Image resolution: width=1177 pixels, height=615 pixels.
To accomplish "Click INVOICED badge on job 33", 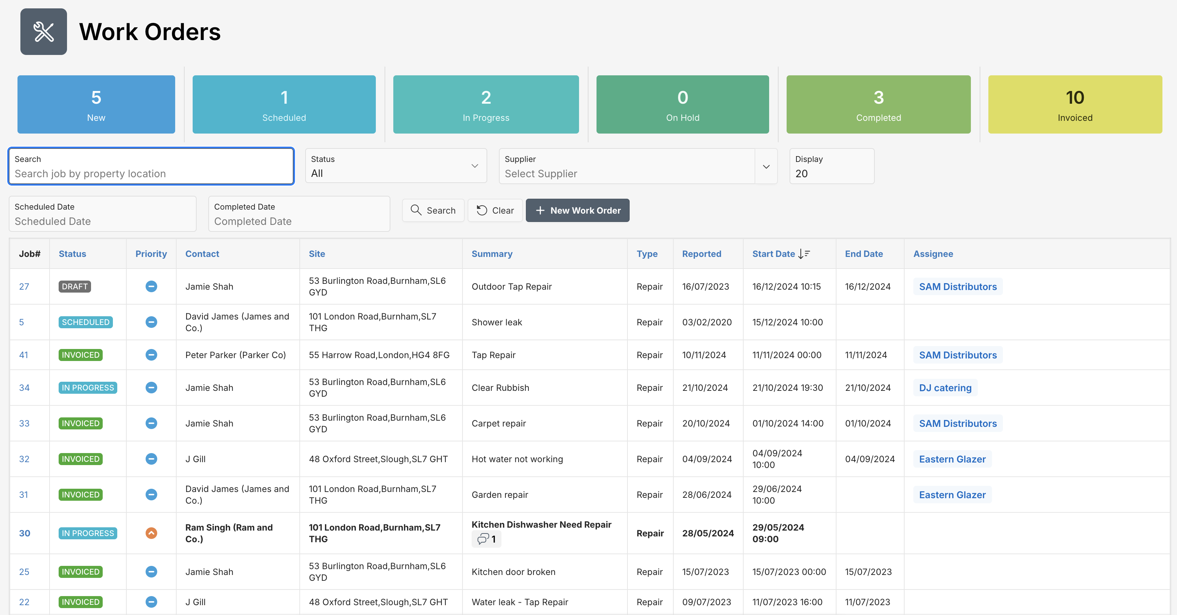I will [80, 423].
